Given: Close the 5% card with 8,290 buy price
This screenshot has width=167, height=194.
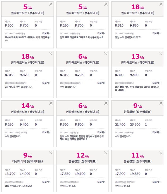Looking at the screenshot, I should point(106,4).
